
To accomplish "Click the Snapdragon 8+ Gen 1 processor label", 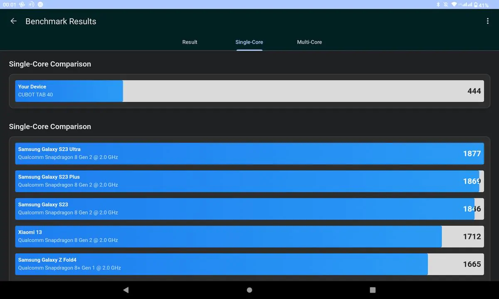I will pyautogui.click(x=69, y=268).
